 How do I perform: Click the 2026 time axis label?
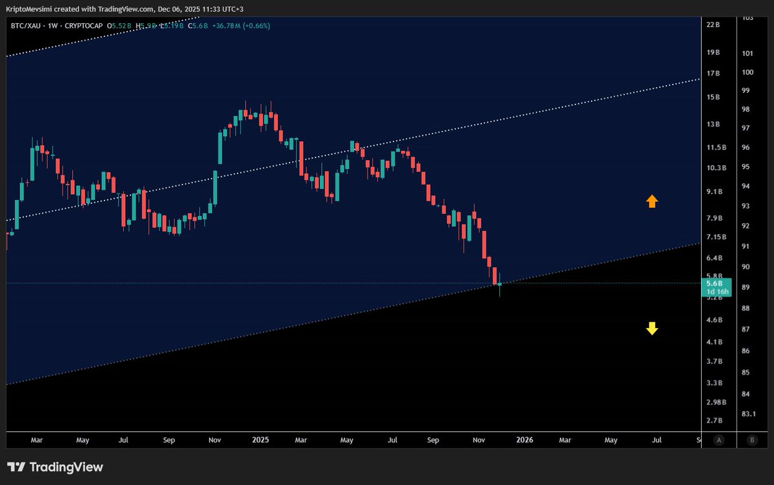(x=524, y=440)
